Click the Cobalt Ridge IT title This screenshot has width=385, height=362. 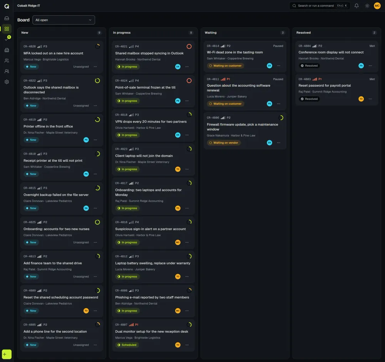(28, 6)
